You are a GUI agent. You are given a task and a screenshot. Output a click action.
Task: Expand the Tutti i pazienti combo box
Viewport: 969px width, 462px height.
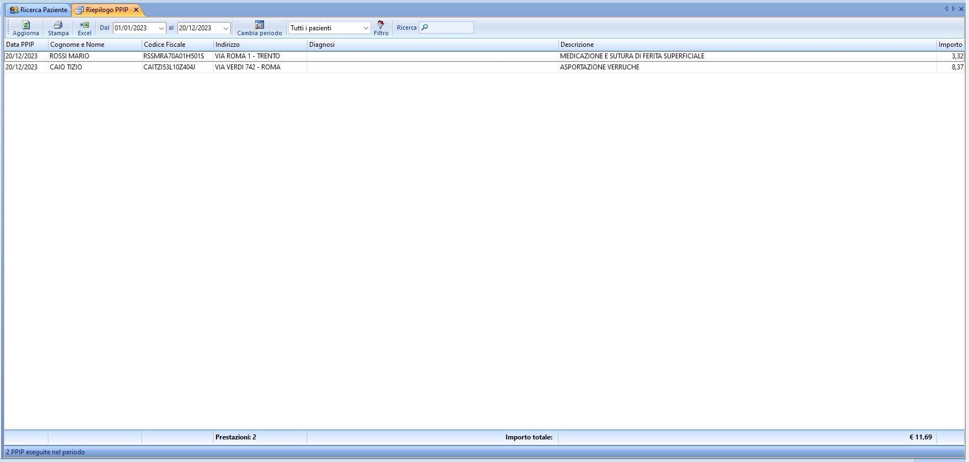(x=365, y=28)
